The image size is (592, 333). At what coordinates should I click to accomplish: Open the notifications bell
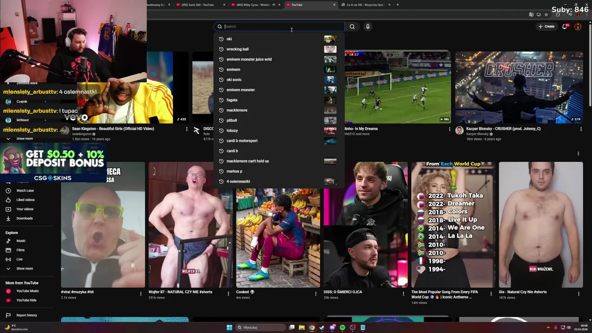pos(565,26)
